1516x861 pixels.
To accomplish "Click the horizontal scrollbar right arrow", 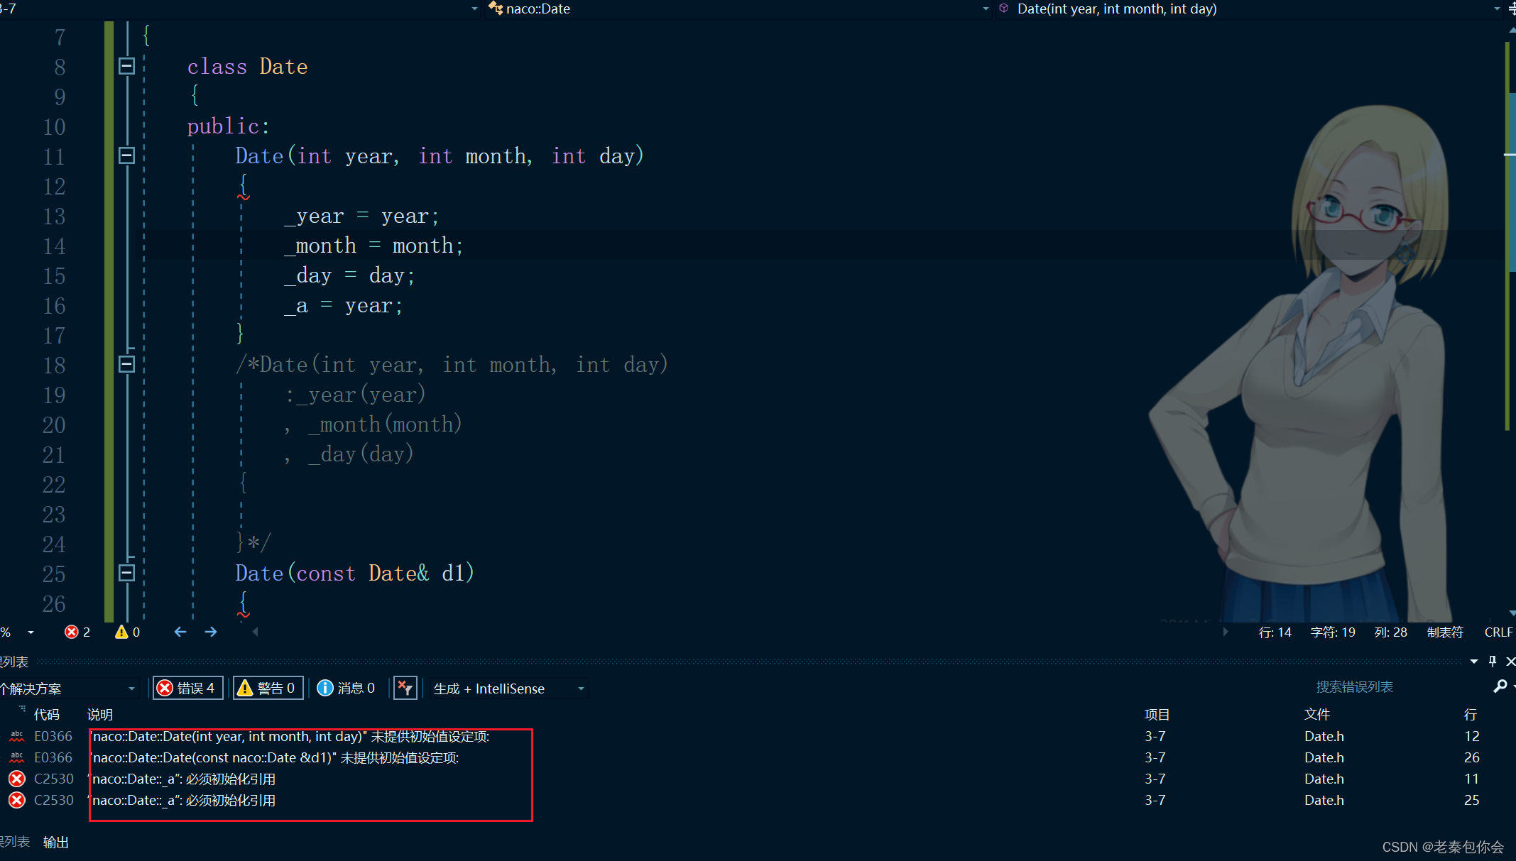I will point(1225,632).
